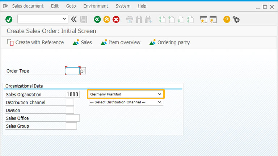Screen dimensions: 278x156
Task: Click the Sales Office input field
Action: point(73,118)
